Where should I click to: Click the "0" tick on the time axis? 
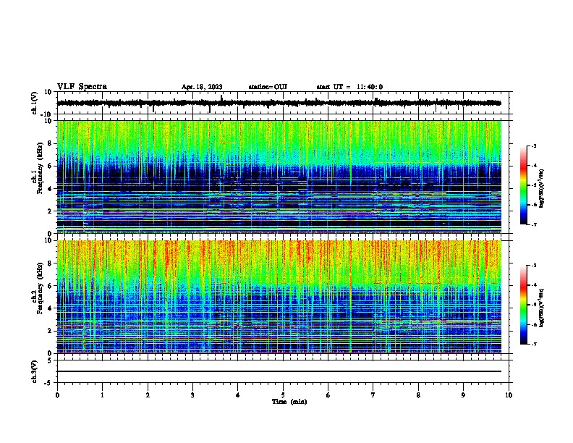coord(57,395)
